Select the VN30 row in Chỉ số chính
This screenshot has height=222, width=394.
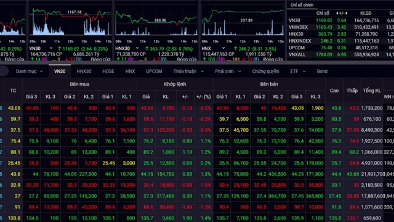pos(341,20)
